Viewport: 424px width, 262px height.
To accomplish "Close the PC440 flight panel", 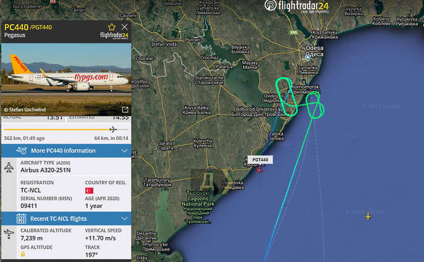I will [125, 27].
